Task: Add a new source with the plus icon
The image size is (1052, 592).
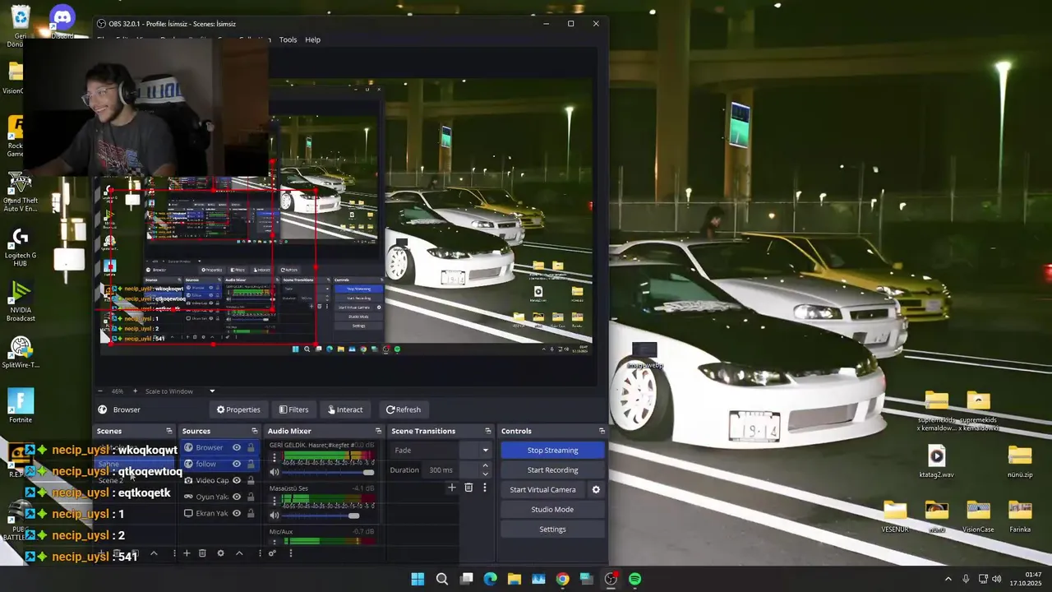Action: point(187,553)
